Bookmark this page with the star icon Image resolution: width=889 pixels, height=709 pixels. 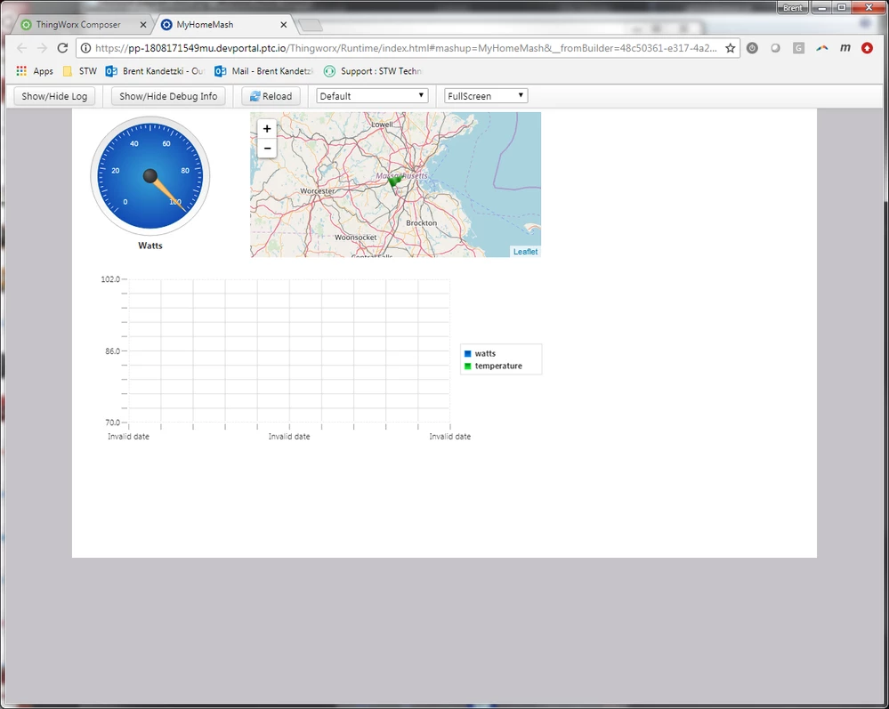click(731, 48)
